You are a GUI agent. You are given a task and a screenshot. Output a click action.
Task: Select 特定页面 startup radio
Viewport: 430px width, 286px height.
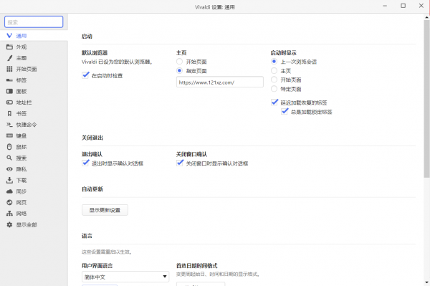click(x=274, y=89)
